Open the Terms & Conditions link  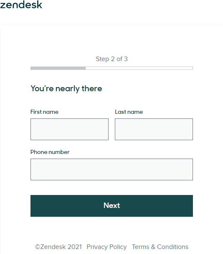click(x=160, y=247)
